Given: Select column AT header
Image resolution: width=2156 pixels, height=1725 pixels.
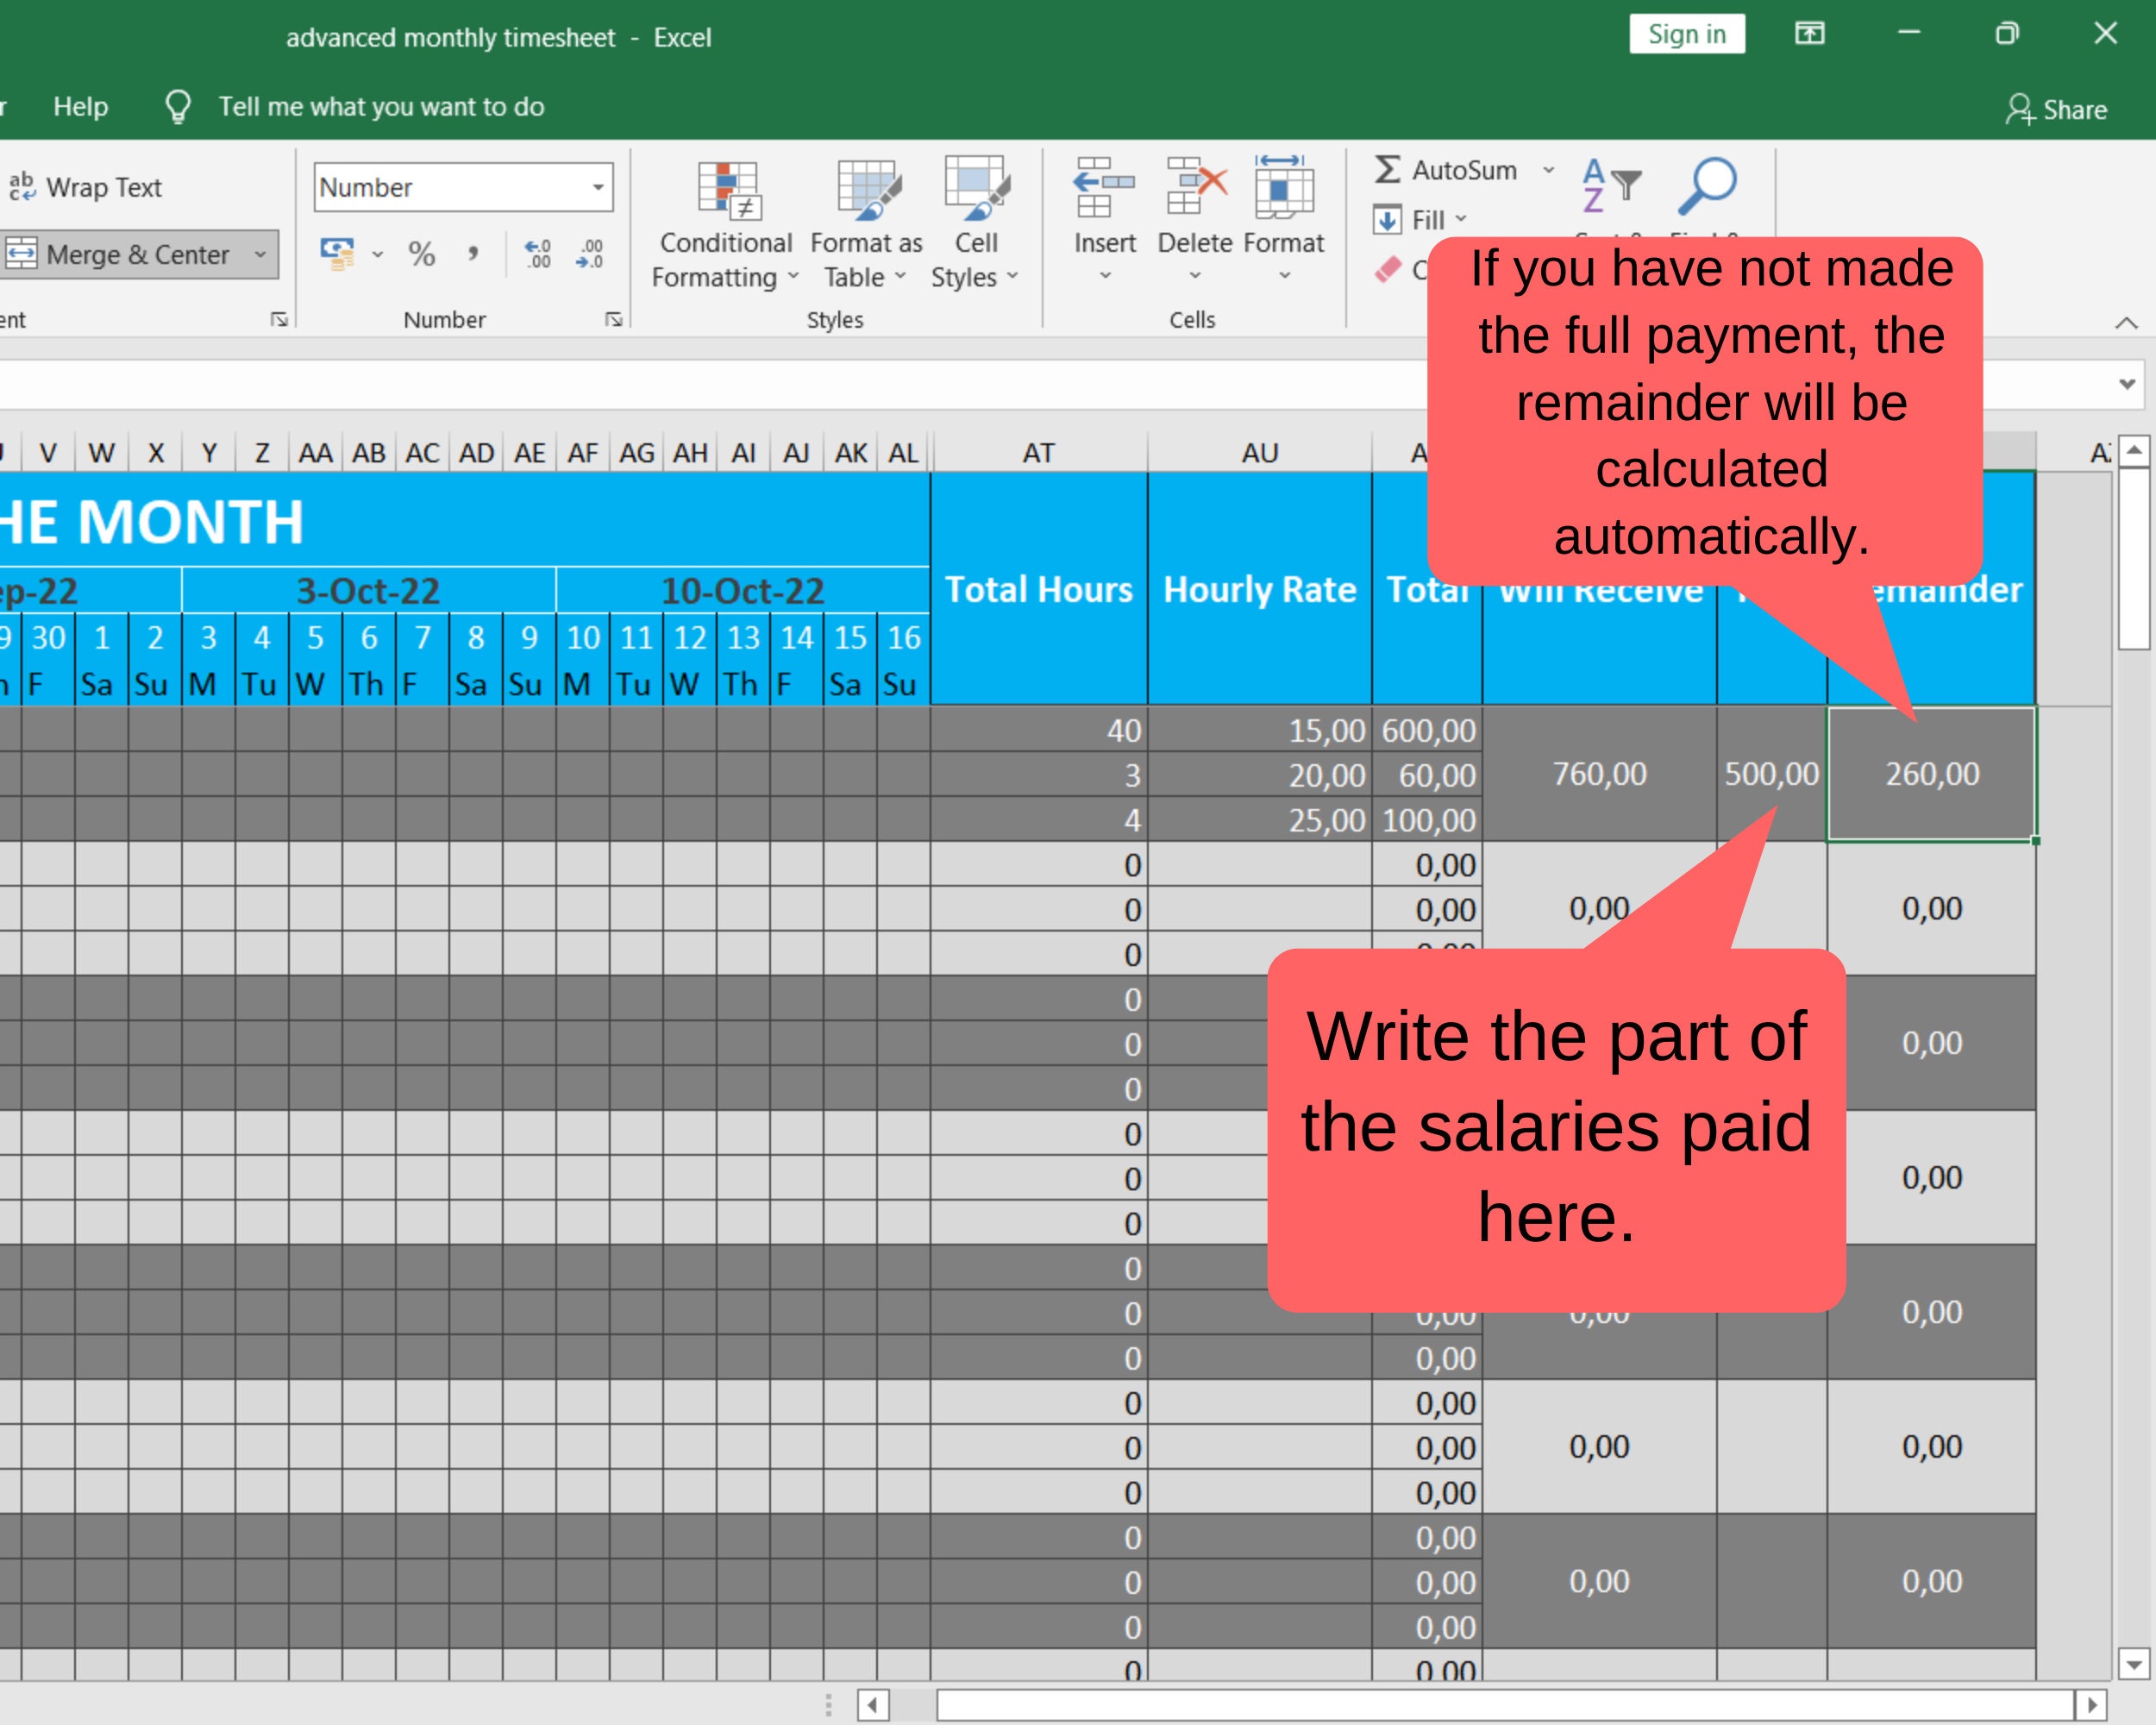Looking at the screenshot, I should [x=1039, y=453].
